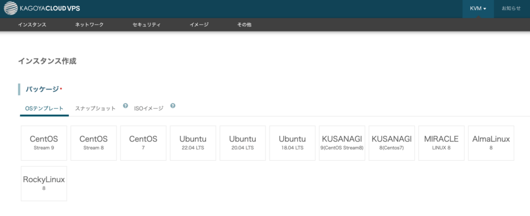
Task: Pick Ubuntu 22.04 LTS template
Action: 193,143
